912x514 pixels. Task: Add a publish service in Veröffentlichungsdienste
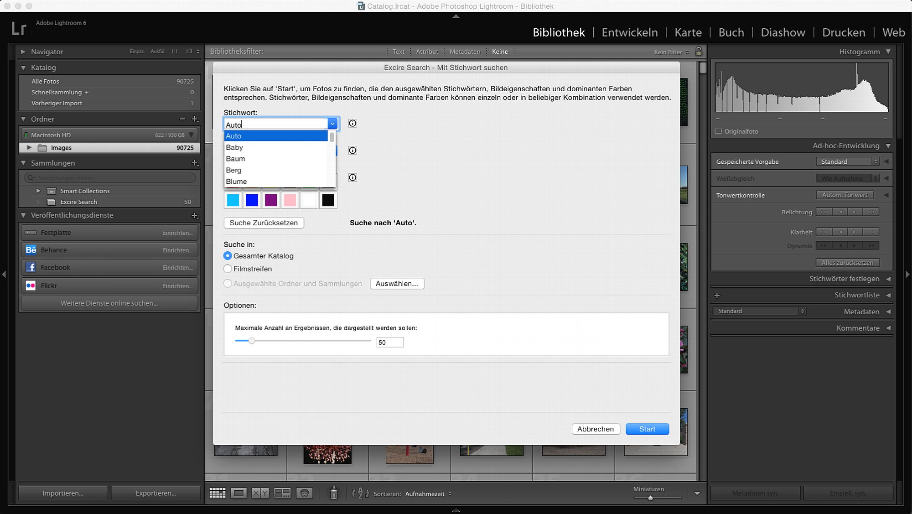pos(195,215)
